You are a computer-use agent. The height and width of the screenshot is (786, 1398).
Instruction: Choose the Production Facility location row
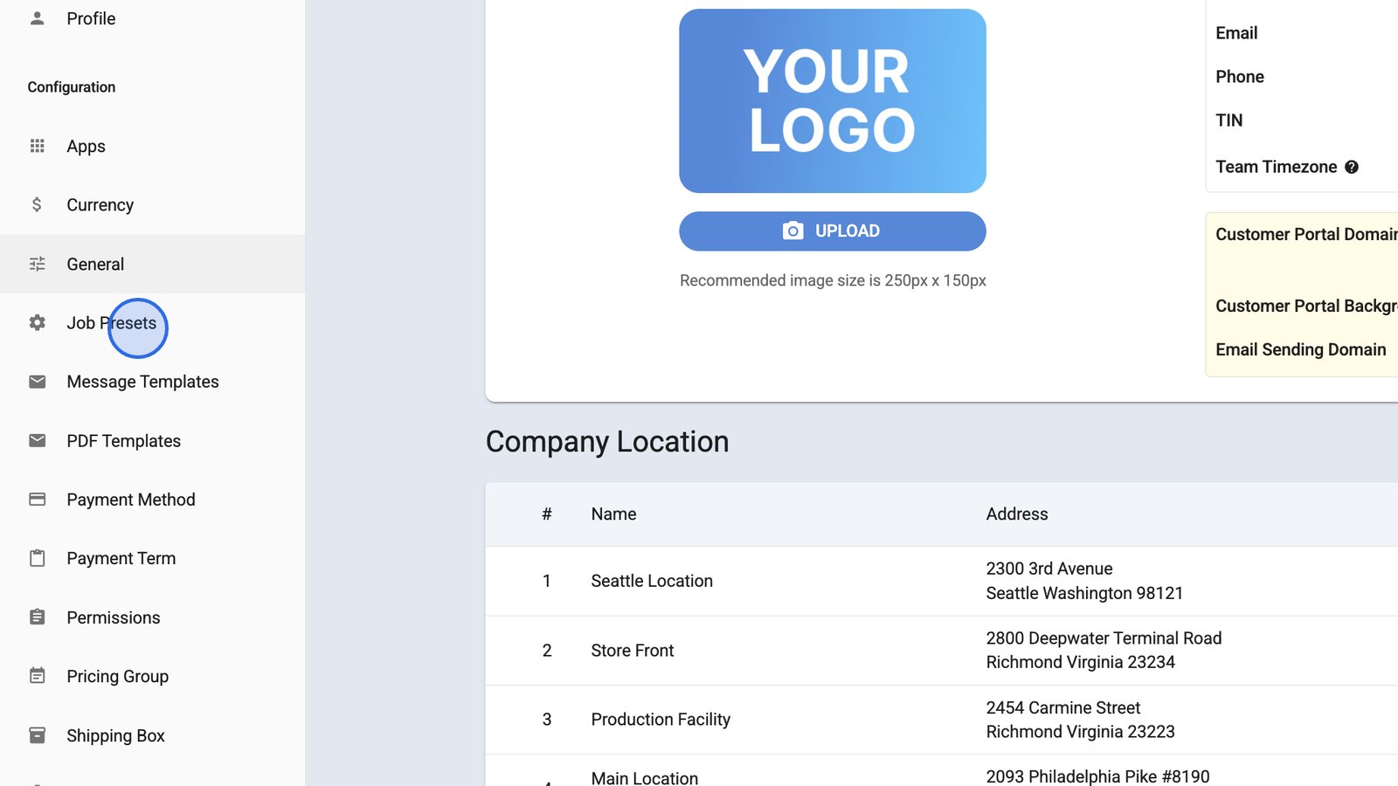[661, 720]
